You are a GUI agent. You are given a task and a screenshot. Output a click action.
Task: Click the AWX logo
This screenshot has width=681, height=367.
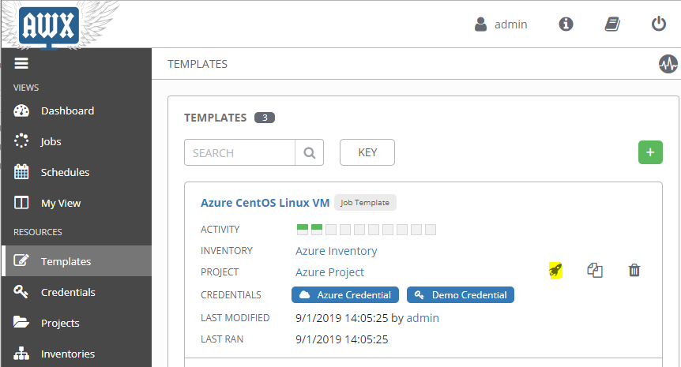tap(49, 27)
